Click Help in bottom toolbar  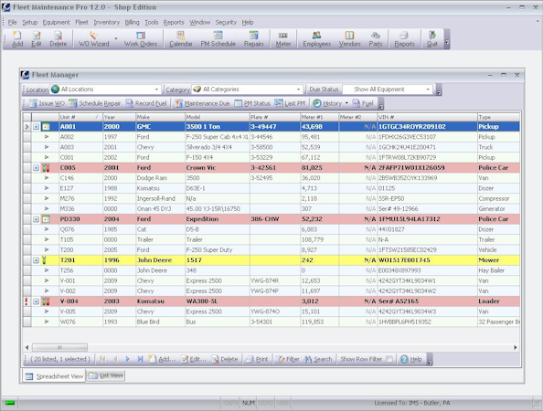411,359
